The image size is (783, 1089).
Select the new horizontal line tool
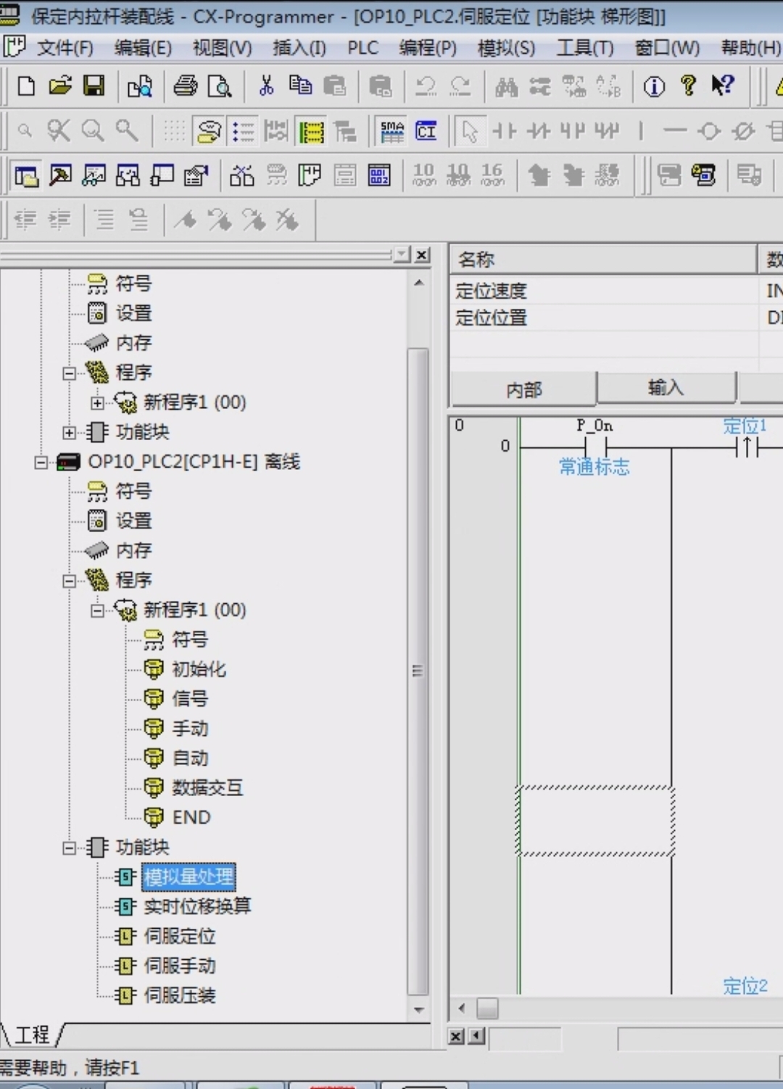[674, 131]
